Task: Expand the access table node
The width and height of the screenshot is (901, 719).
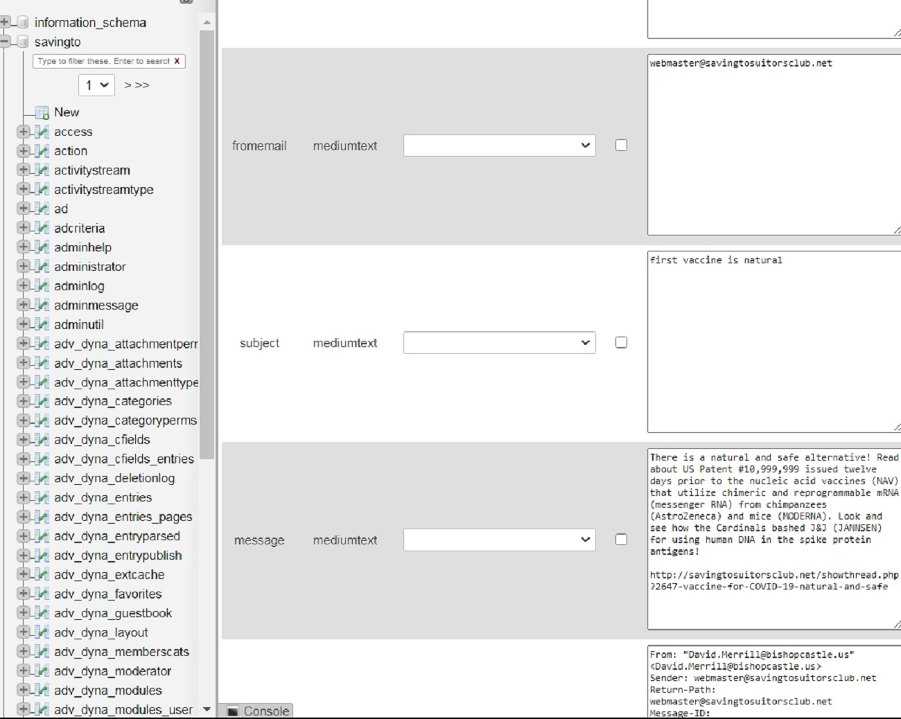Action: point(23,132)
